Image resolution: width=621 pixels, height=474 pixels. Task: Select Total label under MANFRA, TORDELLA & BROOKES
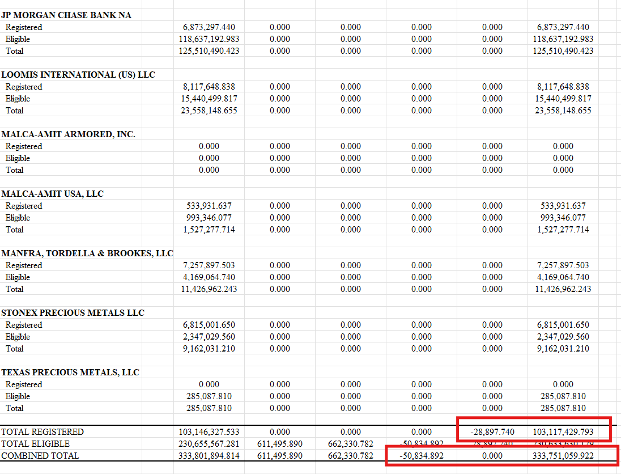pyautogui.click(x=15, y=289)
